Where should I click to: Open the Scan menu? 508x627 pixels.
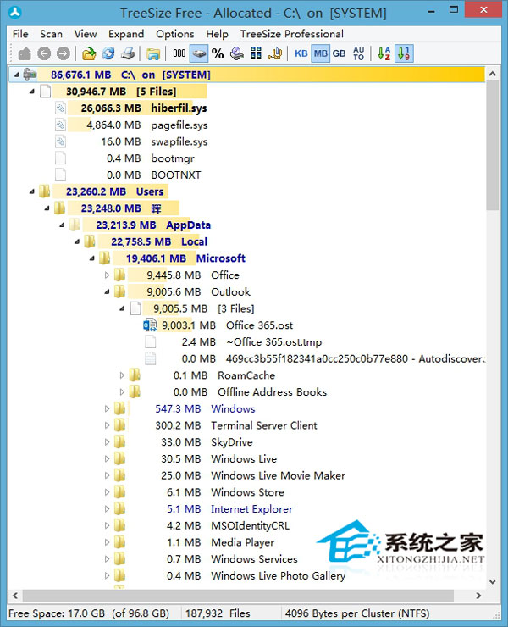click(51, 34)
